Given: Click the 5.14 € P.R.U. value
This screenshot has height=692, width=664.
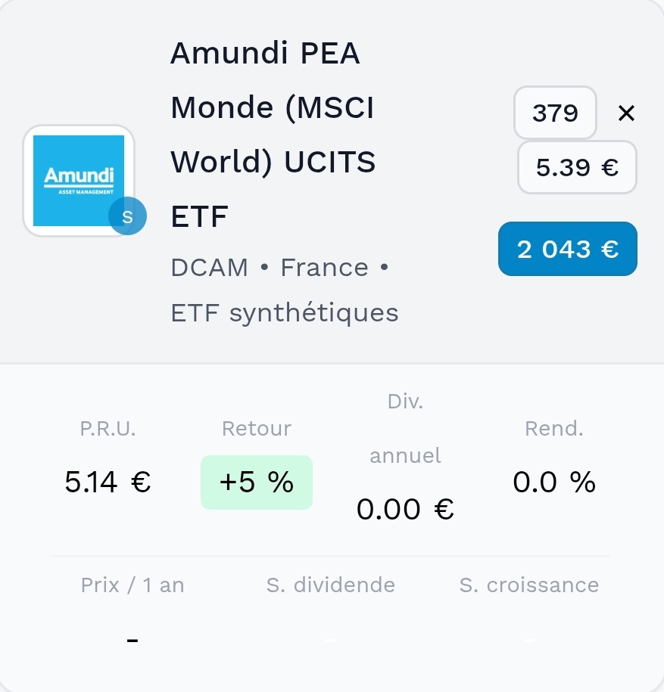Looking at the screenshot, I should (x=108, y=482).
